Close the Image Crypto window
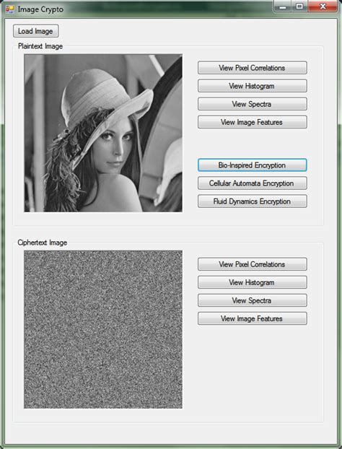This screenshot has width=342, height=449. click(323, 6)
